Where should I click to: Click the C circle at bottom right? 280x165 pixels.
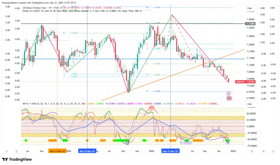point(273,151)
